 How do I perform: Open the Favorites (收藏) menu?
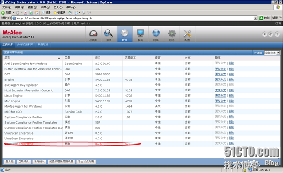point(45,8)
